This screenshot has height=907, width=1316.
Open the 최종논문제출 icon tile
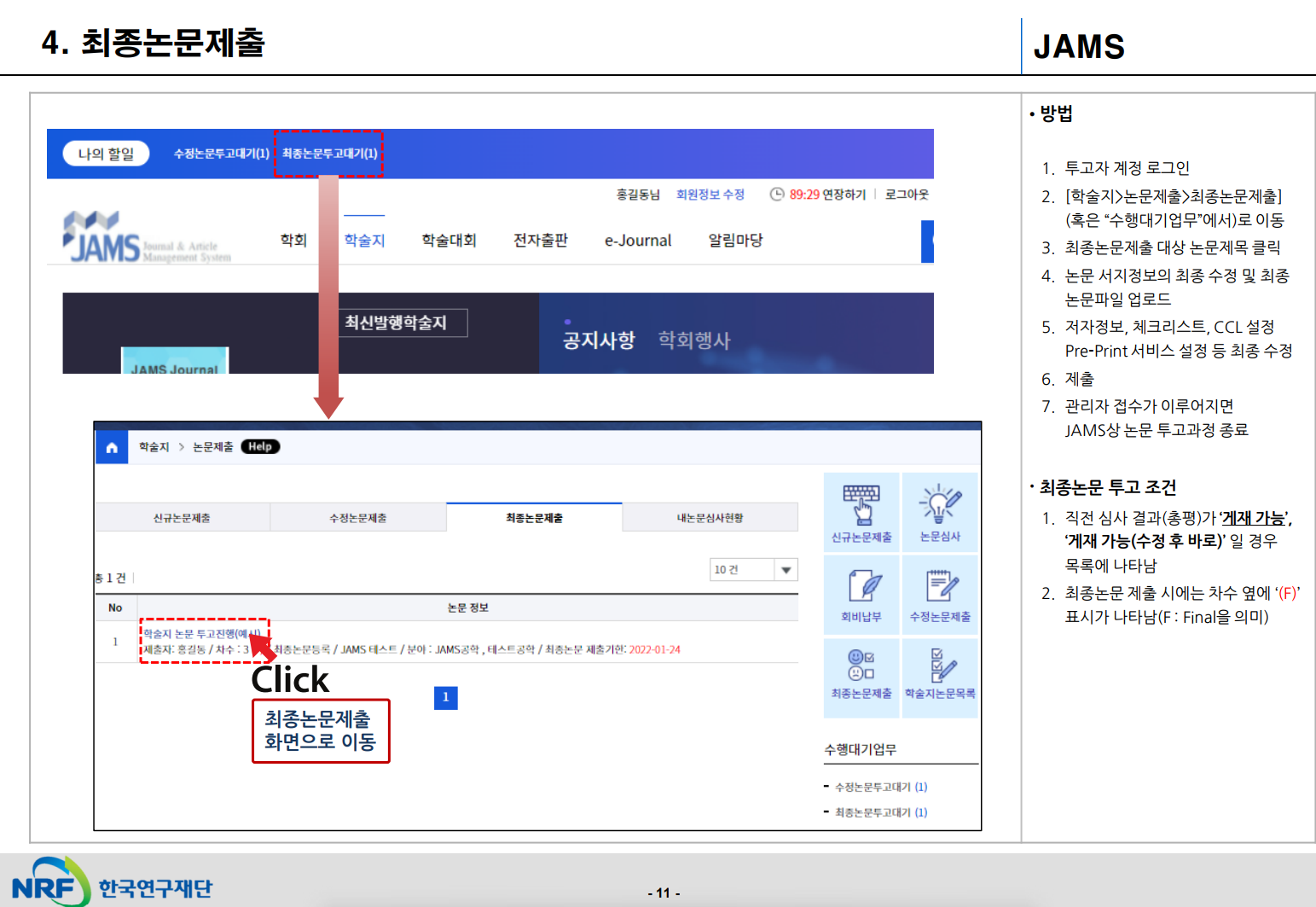tap(861, 674)
